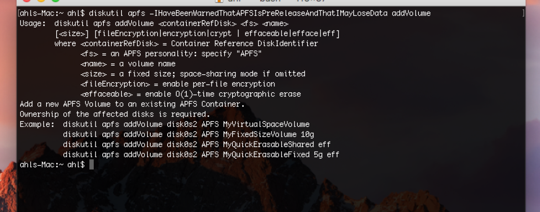Click "MyQuickErasableFixed" in the last example
The height and width of the screenshot is (212, 540).
pyautogui.click(x=266, y=155)
